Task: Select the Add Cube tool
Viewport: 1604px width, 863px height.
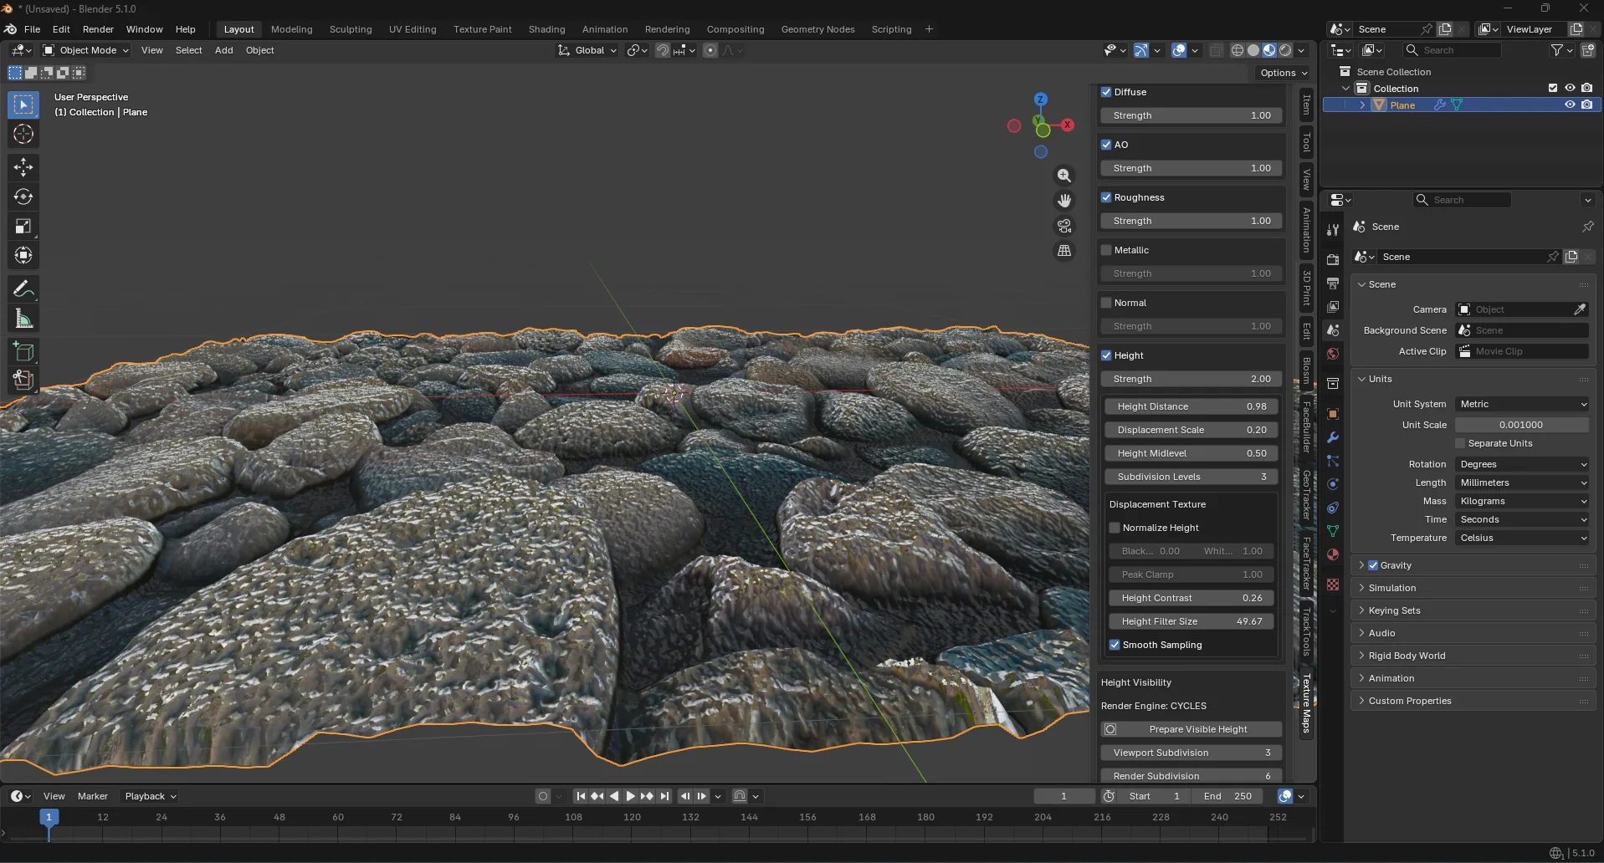Action: coord(23,352)
